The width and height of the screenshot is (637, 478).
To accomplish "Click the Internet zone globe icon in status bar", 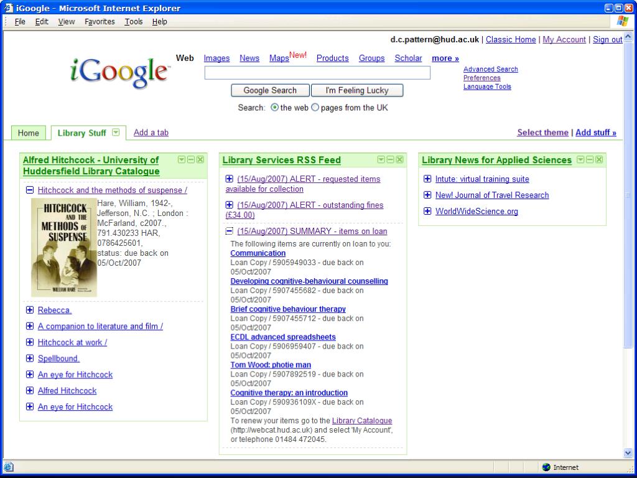I will (546, 467).
